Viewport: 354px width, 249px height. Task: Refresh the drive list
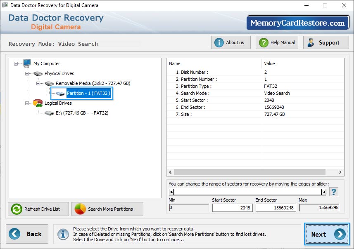point(38,209)
